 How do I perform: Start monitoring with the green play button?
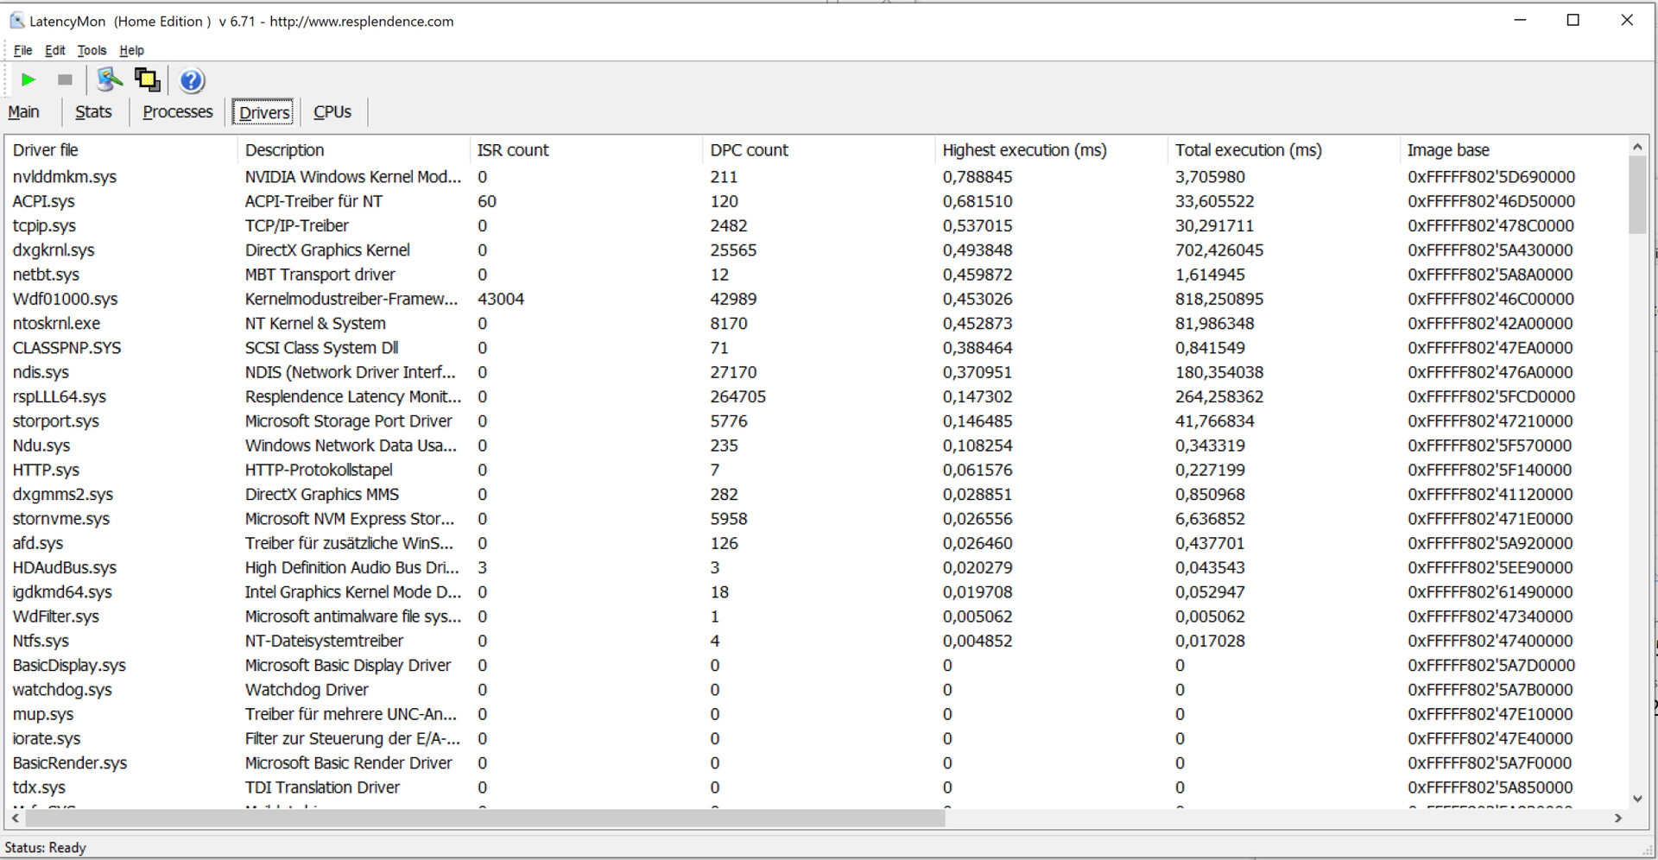coord(28,80)
